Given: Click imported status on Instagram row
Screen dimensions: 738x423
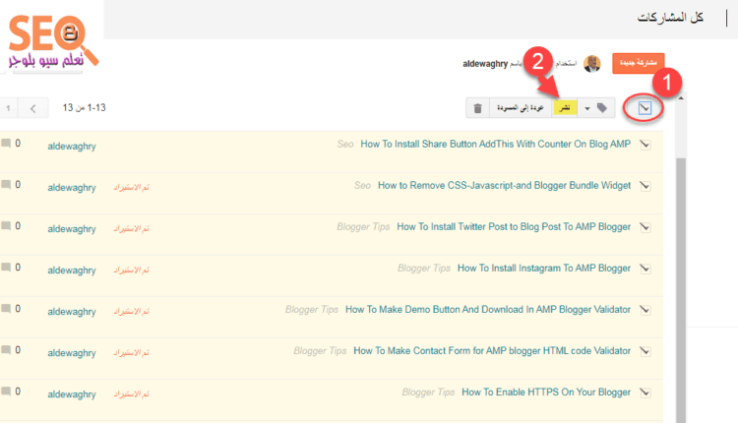Looking at the screenshot, I should (x=131, y=271).
